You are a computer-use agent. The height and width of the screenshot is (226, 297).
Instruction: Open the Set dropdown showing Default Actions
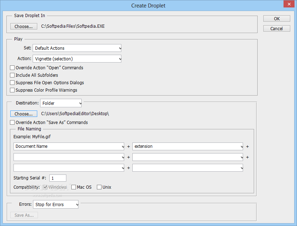tap(77, 48)
